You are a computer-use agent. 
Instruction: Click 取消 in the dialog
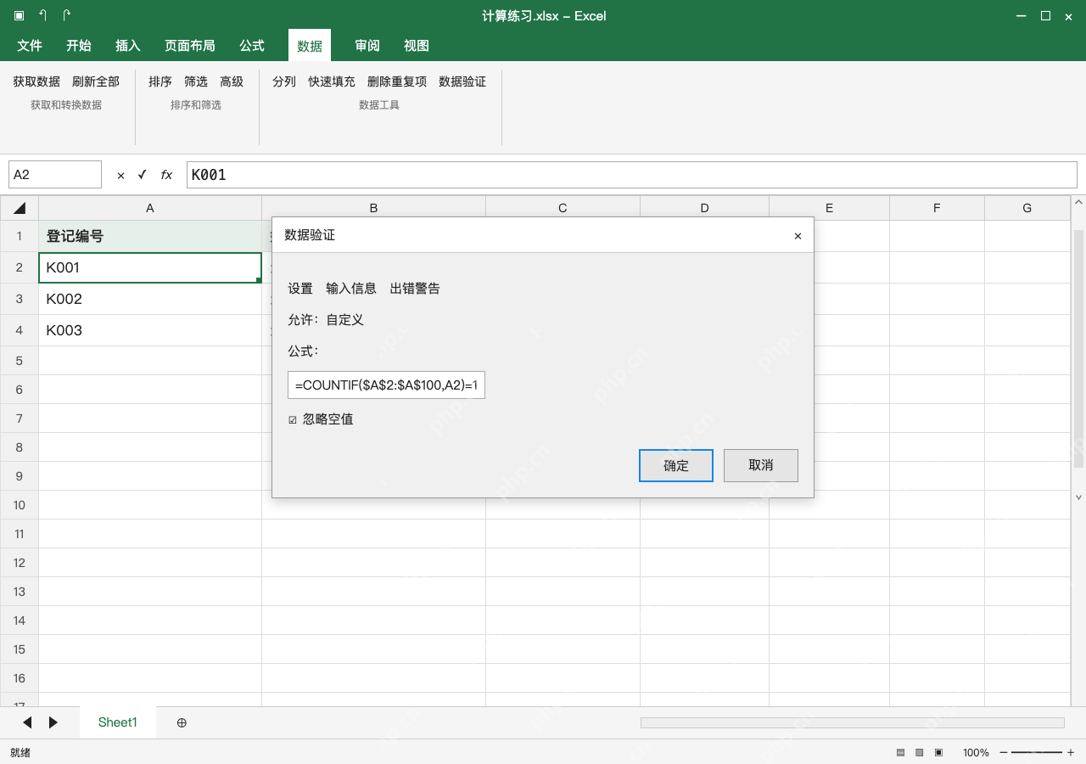click(x=761, y=465)
